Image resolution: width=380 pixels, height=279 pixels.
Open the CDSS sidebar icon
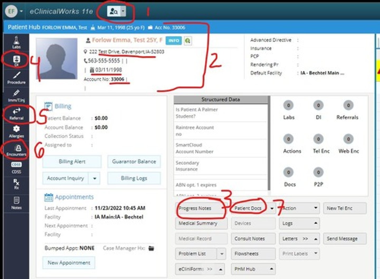[x=16, y=167]
